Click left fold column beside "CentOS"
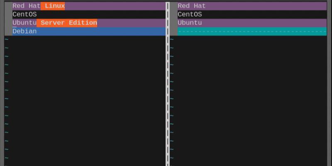This screenshot has height=166, width=332. click(x=8, y=15)
